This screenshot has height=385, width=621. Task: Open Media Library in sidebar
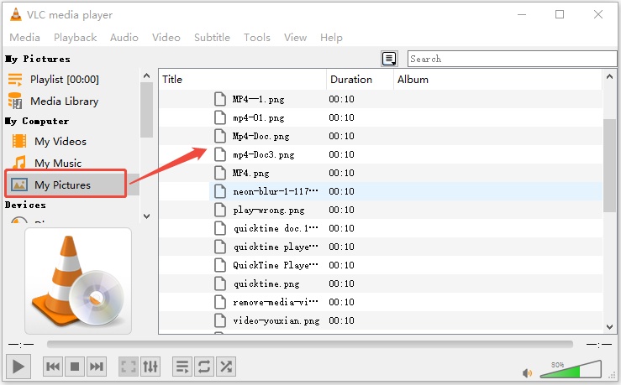tap(64, 101)
